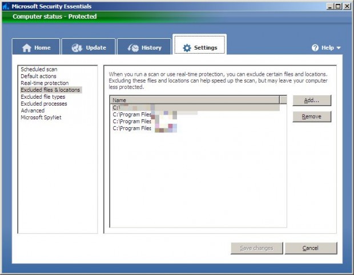Open Advanced settings

[x=33, y=111]
